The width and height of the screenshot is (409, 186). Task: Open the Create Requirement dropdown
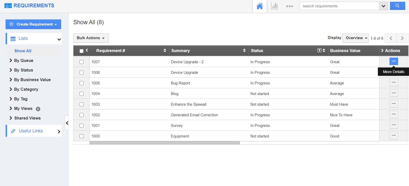click(33, 24)
